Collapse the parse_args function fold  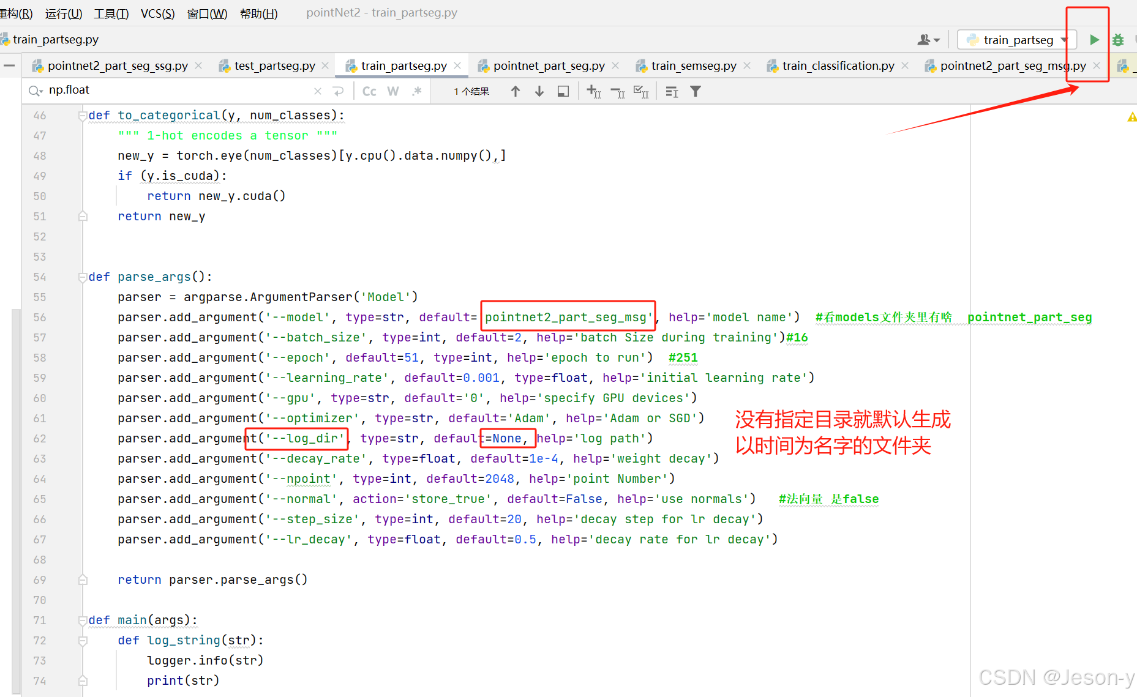point(83,277)
